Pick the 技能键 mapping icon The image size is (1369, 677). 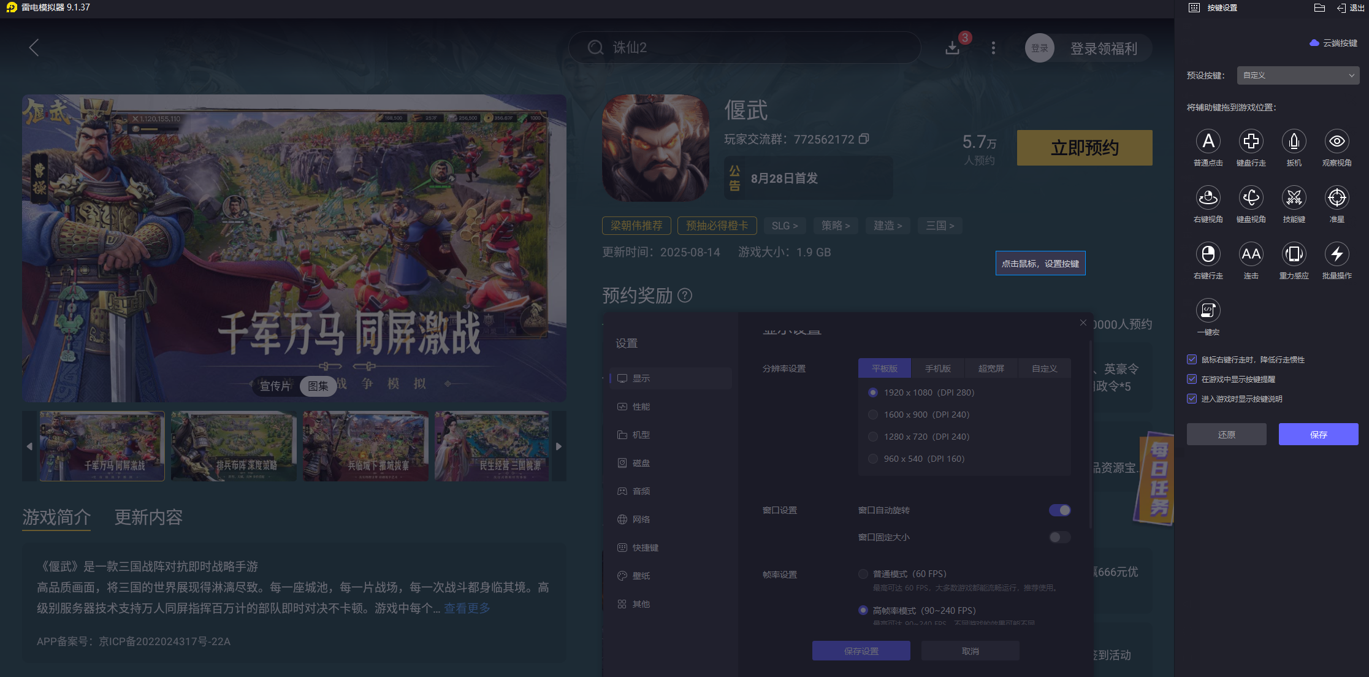click(x=1294, y=199)
